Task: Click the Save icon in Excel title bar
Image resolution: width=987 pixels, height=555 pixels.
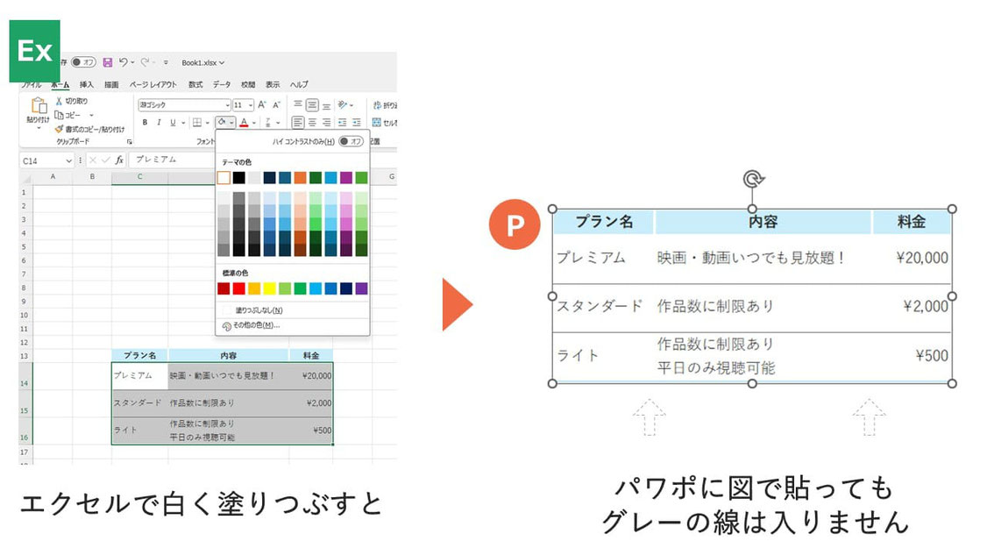Action: (108, 62)
